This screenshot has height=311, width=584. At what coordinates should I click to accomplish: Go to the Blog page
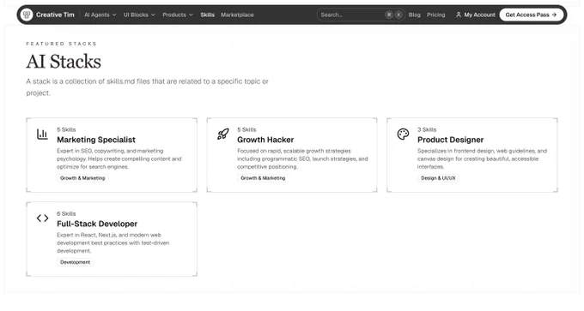click(415, 15)
